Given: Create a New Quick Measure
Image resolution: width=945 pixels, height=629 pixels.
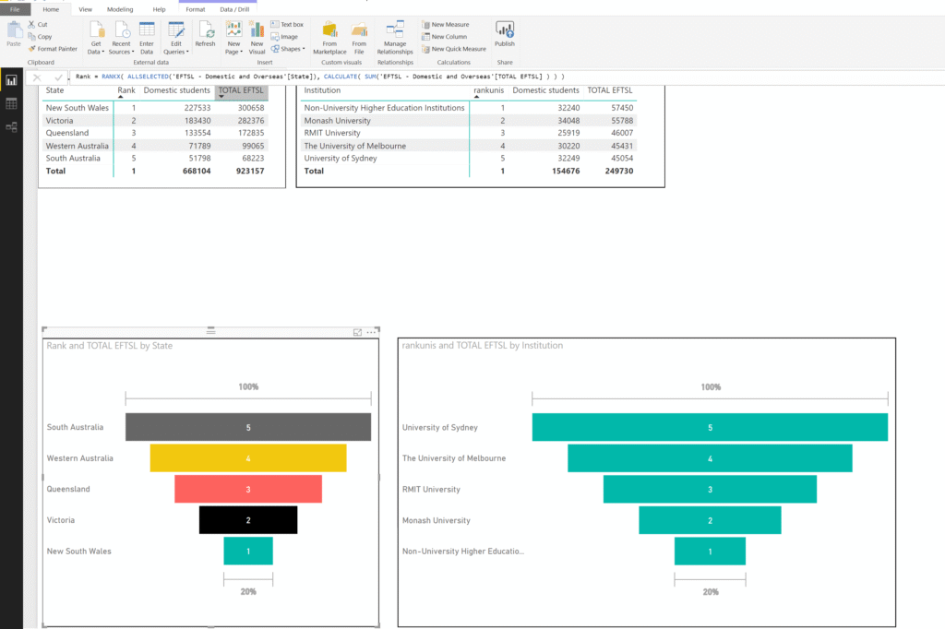Looking at the screenshot, I should pyautogui.click(x=454, y=49).
